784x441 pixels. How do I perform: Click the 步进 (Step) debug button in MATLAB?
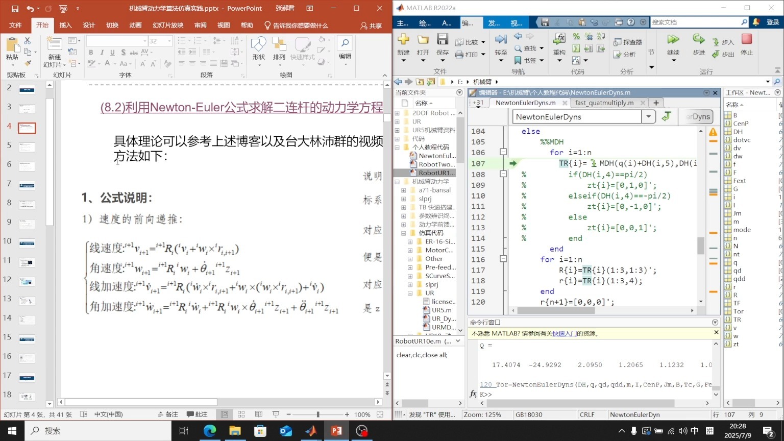699,39
